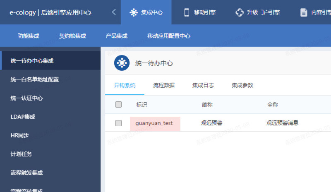Screen dimensions: 331x192
Task: Go to 契约锁集成 in the sub navigation
Action: click(72, 36)
